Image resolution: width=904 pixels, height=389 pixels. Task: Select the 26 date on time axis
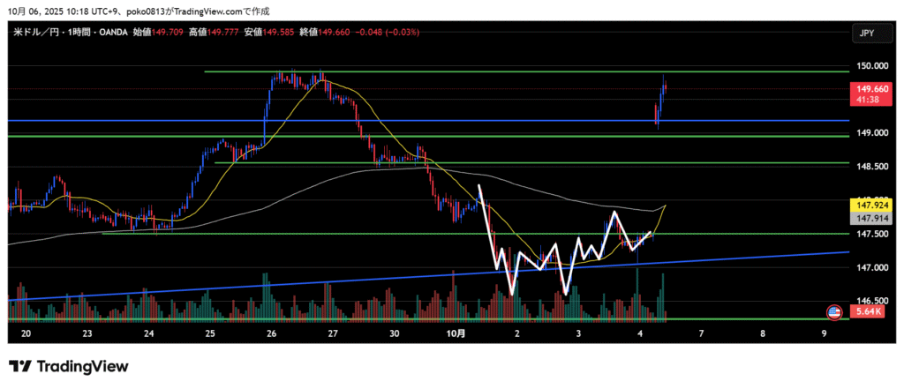tap(271, 333)
